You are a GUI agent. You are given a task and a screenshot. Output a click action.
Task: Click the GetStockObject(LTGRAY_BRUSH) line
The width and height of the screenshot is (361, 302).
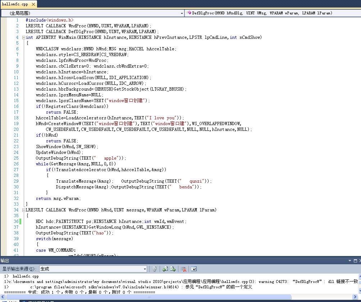pos(111,89)
